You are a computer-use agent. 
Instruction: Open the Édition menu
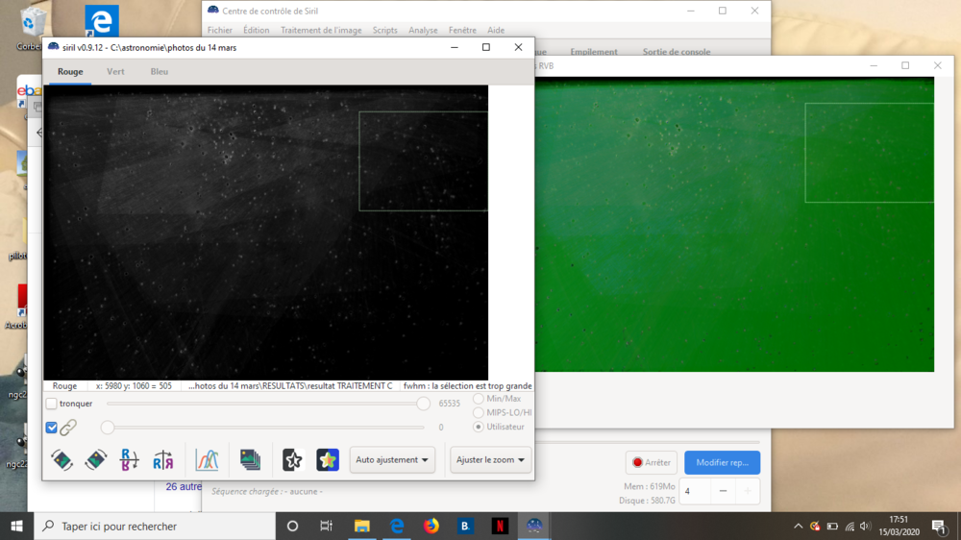click(257, 30)
